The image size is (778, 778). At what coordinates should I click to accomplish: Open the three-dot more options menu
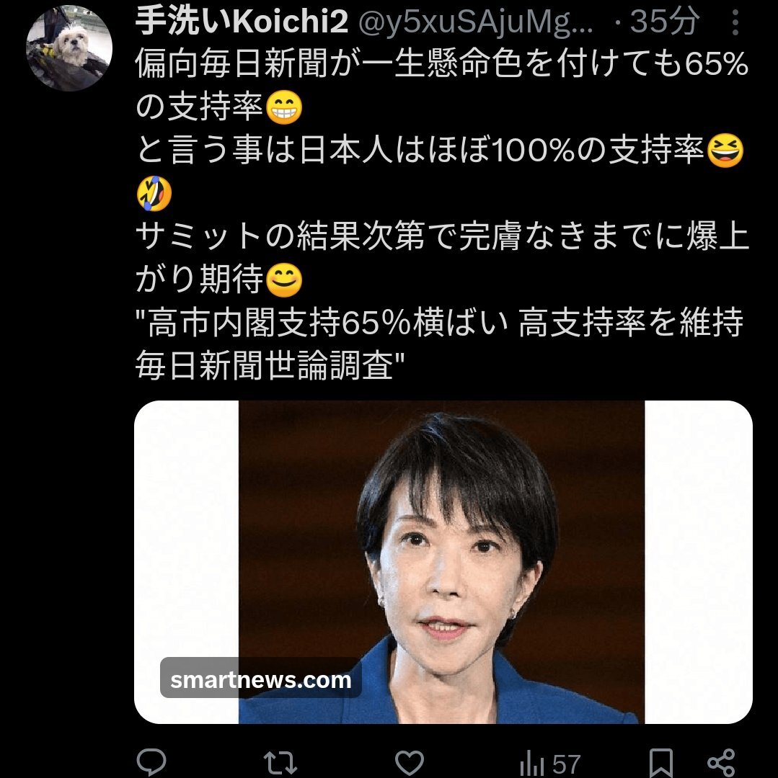[735, 22]
